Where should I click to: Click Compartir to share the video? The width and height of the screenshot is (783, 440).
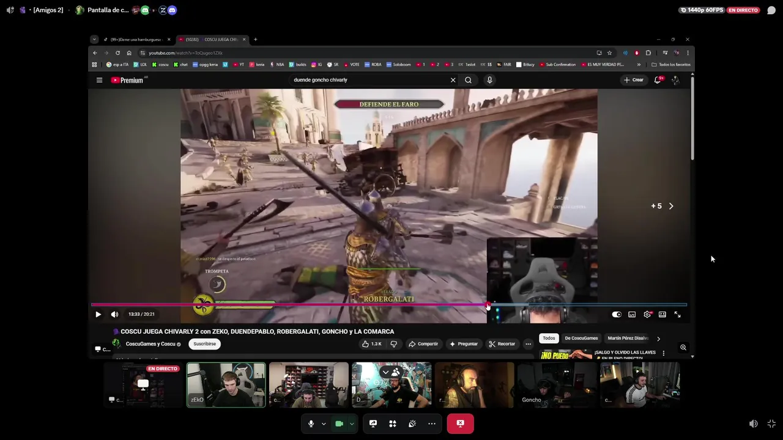pyautogui.click(x=423, y=344)
